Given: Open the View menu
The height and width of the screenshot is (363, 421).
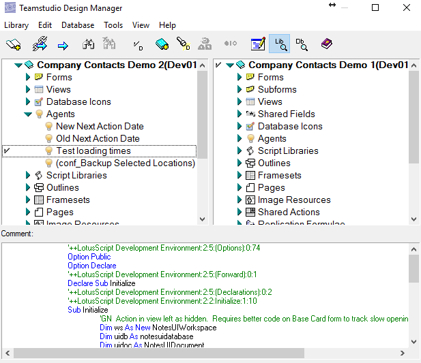Looking at the screenshot, I should pyautogui.click(x=141, y=25).
